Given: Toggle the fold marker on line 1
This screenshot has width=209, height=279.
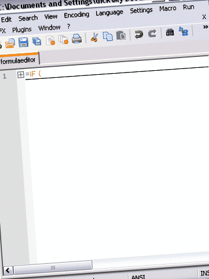Looking at the screenshot, I should click(x=20, y=75).
